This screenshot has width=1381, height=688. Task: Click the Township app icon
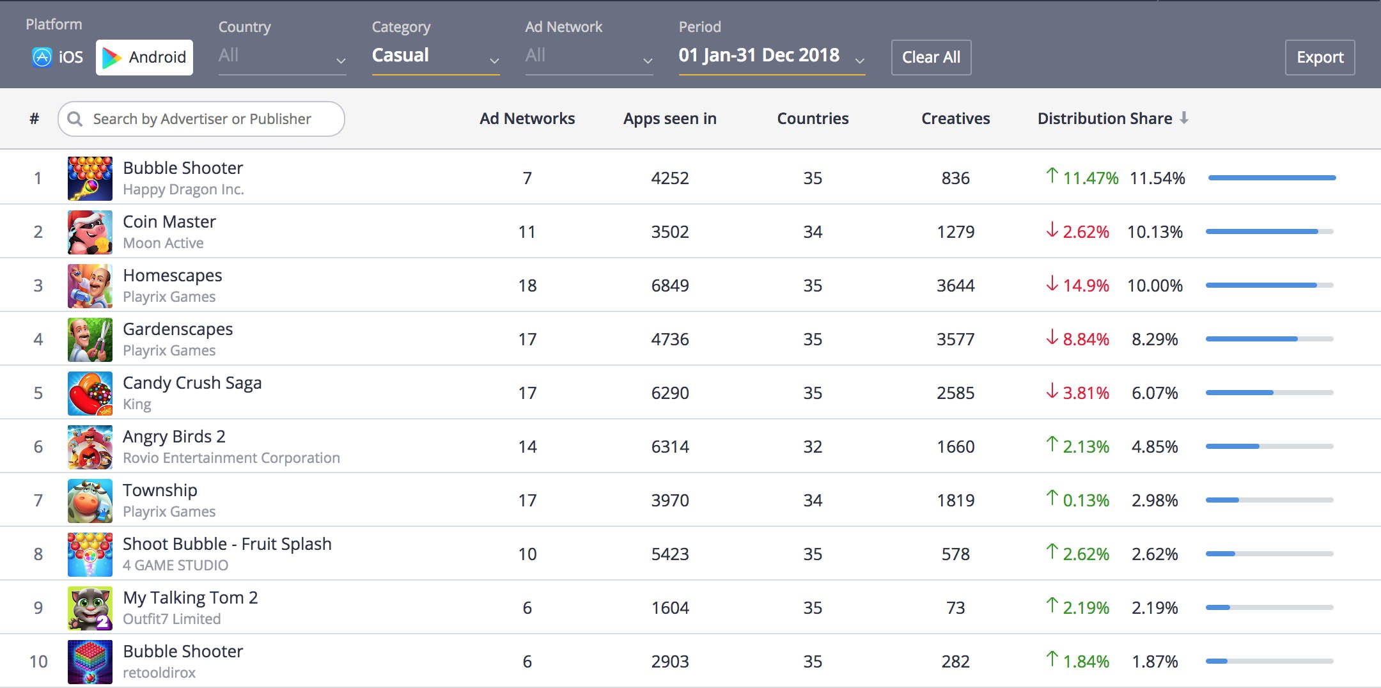[x=90, y=501]
